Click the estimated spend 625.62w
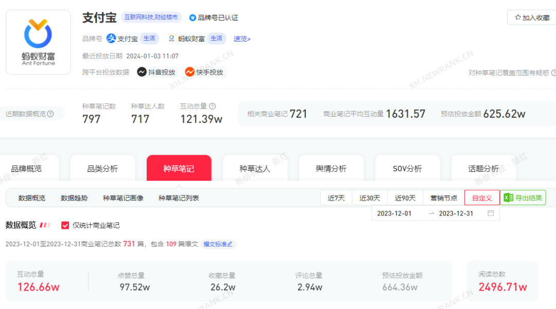This screenshot has width=556, height=309. click(x=504, y=114)
